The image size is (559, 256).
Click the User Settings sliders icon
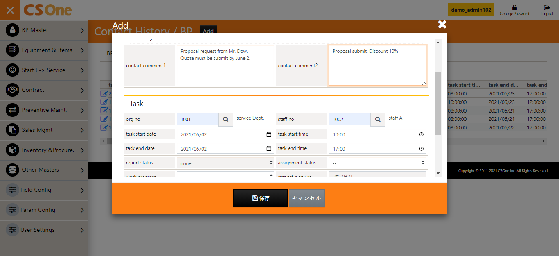(12, 230)
